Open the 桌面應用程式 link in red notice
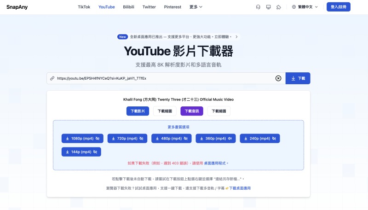368x210 pixels. coord(215,163)
